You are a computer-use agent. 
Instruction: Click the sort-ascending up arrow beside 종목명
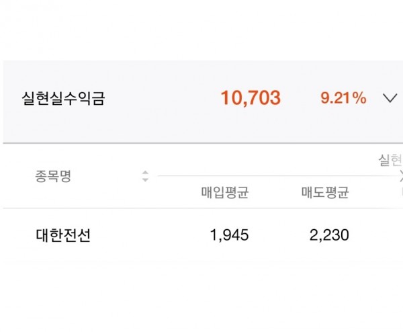pyautogui.click(x=144, y=173)
